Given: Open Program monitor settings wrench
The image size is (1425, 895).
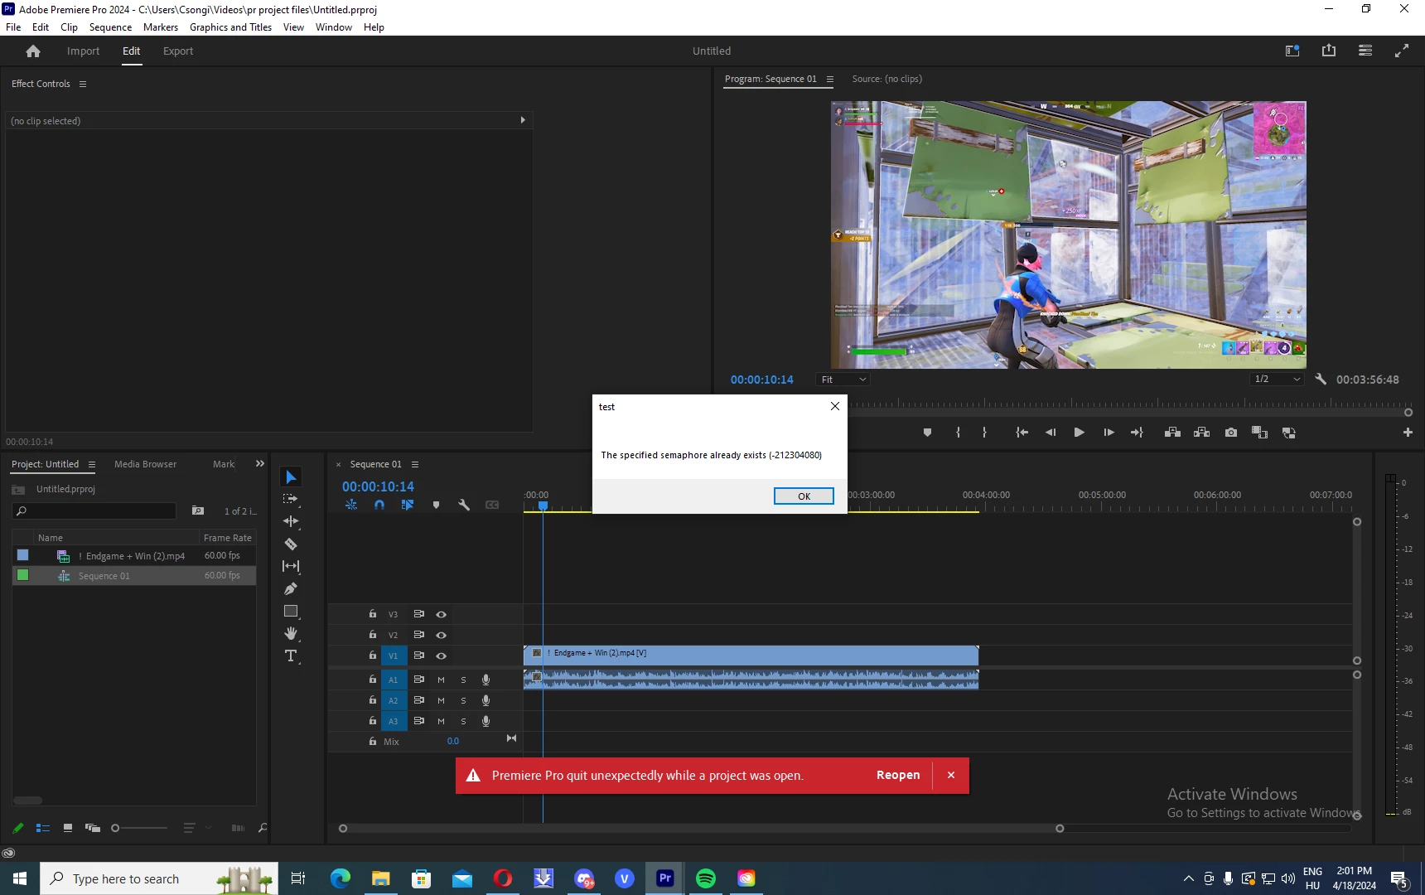Looking at the screenshot, I should 1321,380.
